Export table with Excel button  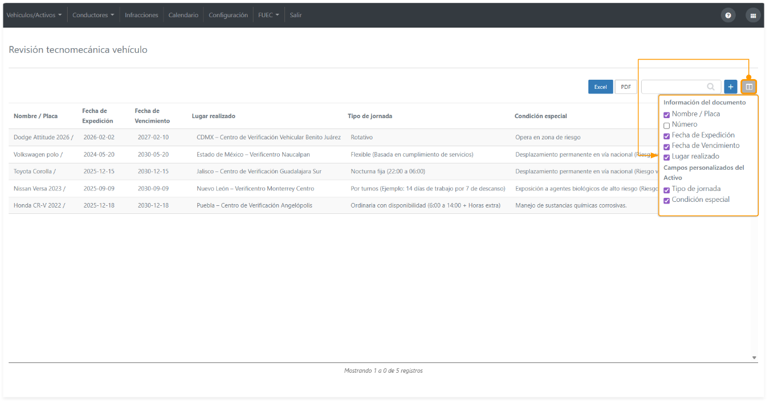[600, 87]
